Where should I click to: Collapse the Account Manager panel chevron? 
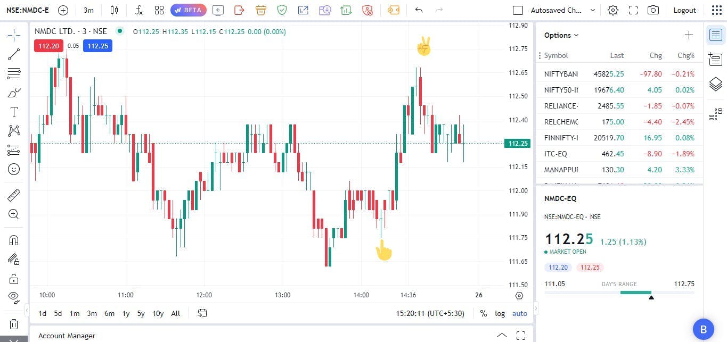(502, 335)
